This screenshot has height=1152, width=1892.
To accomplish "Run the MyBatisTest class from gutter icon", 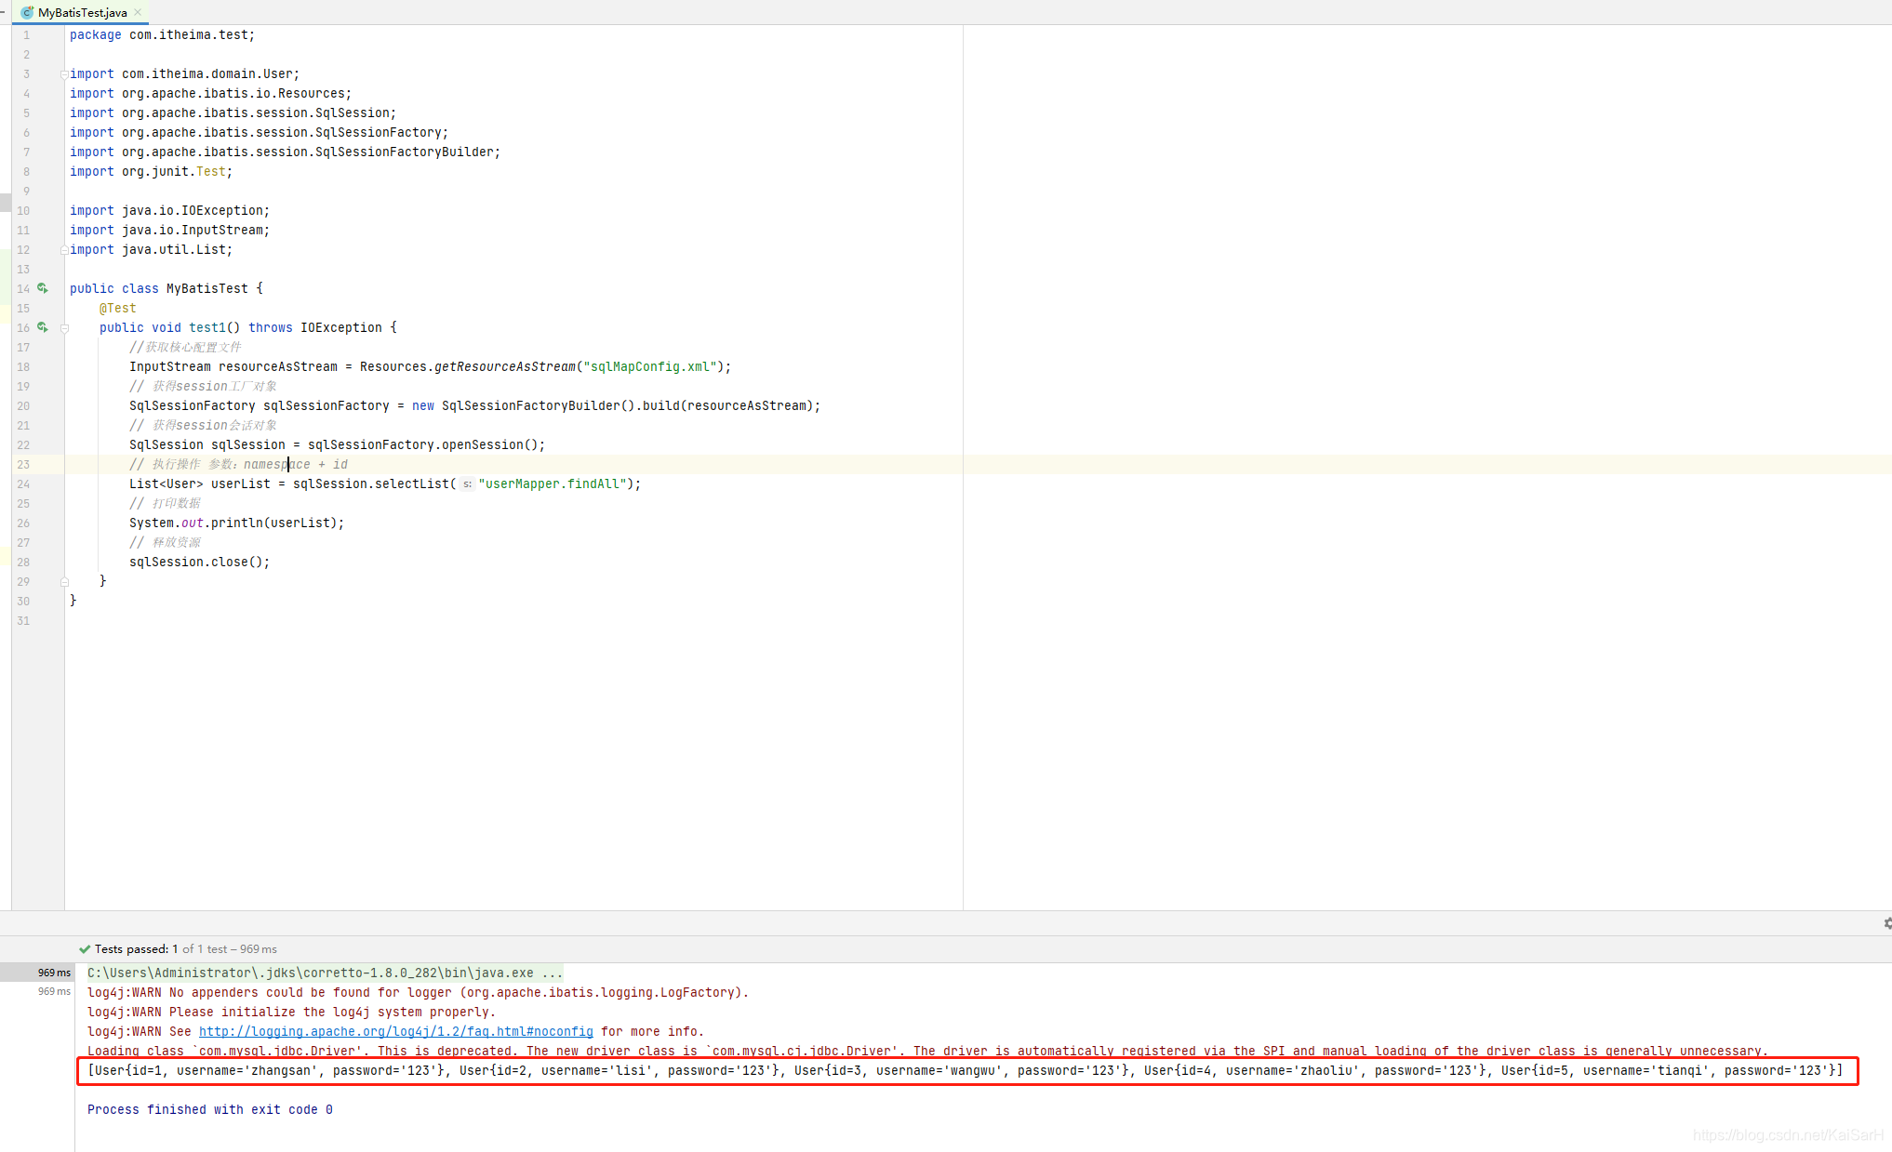I will [43, 288].
